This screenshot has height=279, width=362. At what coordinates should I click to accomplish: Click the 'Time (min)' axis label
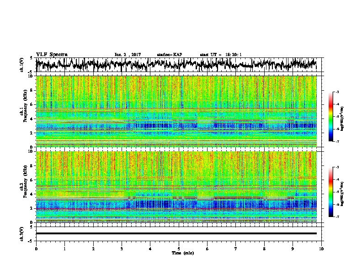pos(183,253)
